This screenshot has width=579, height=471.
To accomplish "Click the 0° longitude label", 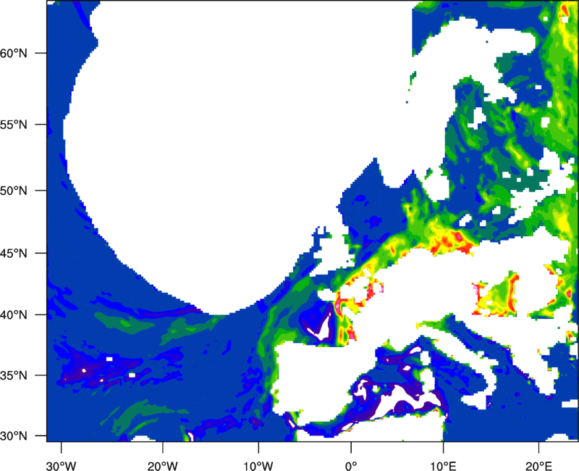I will [x=351, y=466].
